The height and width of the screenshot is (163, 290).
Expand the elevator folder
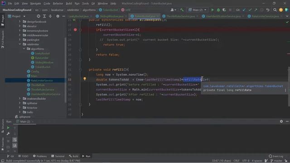click(x=20, y=26)
